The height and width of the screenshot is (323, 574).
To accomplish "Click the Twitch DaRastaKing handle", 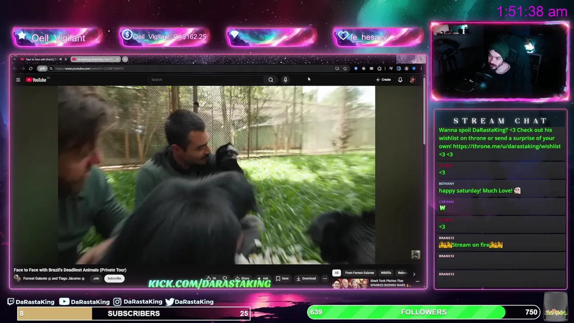I will (x=31, y=302).
